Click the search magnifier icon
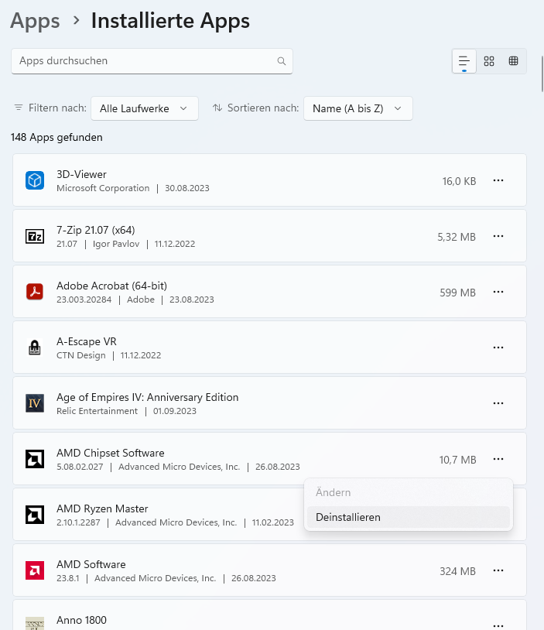 [282, 61]
